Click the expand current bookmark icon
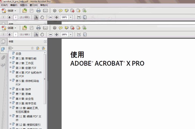This screenshot has width=195, height=129. point(43,48)
